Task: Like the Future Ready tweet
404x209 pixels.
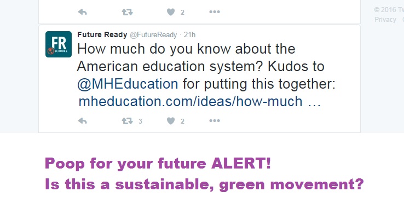Action: pos(171,121)
